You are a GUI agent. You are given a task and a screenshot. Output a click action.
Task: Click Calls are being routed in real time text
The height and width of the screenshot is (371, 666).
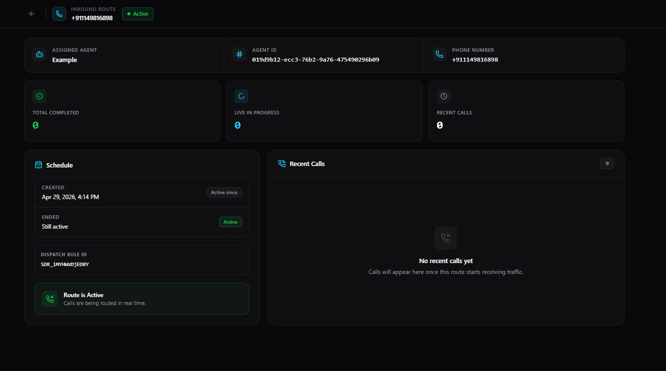tap(105, 303)
